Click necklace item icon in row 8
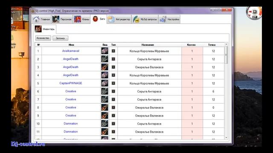Viewport: 273px width, 153px height. (105, 108)
